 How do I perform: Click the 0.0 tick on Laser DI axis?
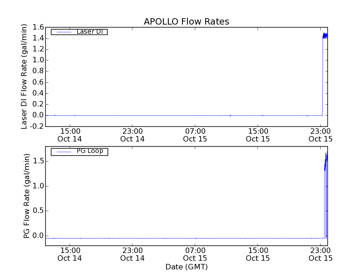[38, 115]
